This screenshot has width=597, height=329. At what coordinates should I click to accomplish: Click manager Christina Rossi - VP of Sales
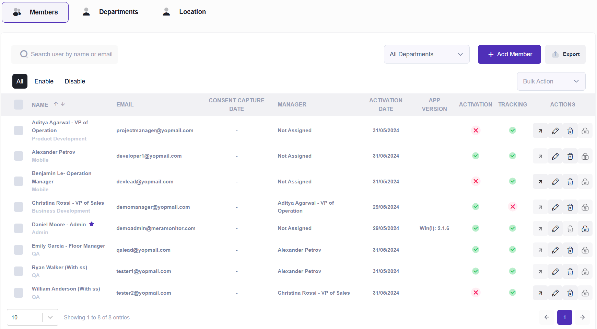tap(314, 293)
